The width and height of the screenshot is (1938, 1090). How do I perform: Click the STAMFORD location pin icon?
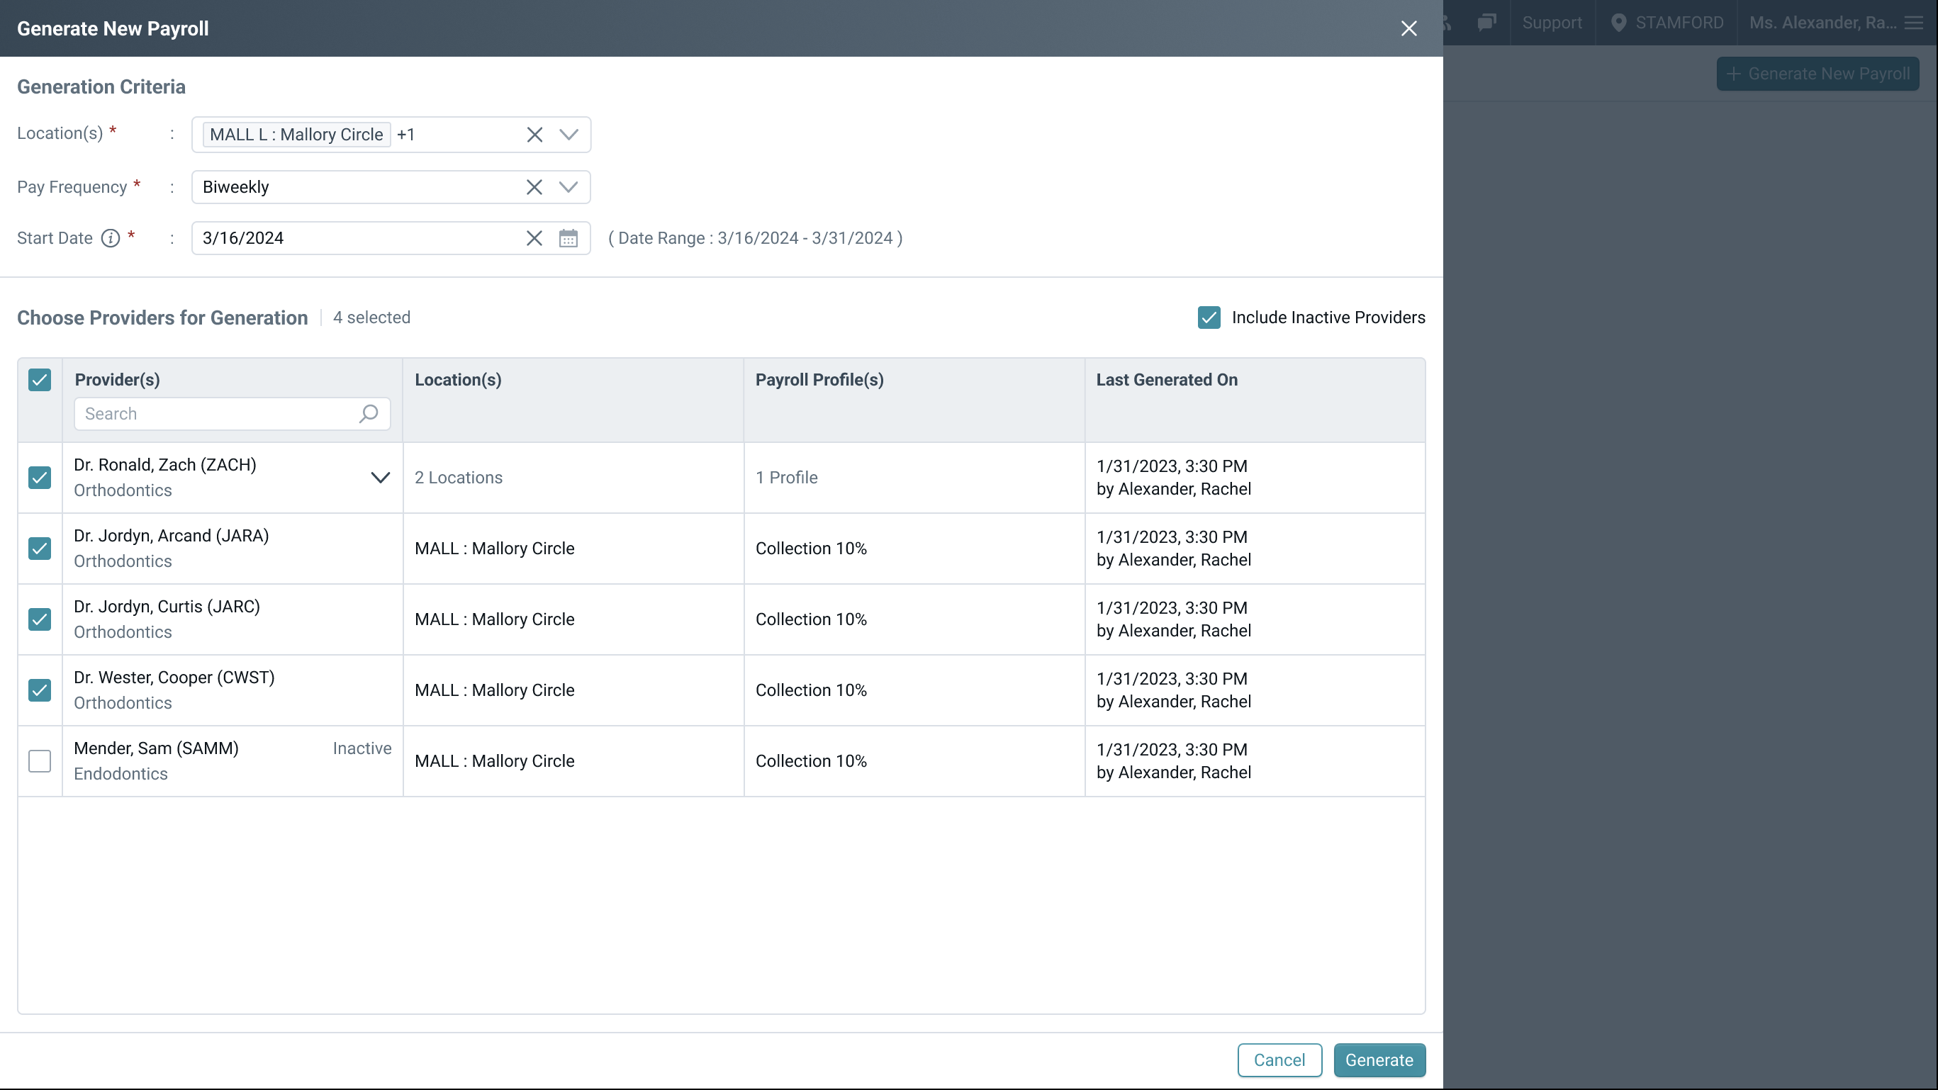1618,23
